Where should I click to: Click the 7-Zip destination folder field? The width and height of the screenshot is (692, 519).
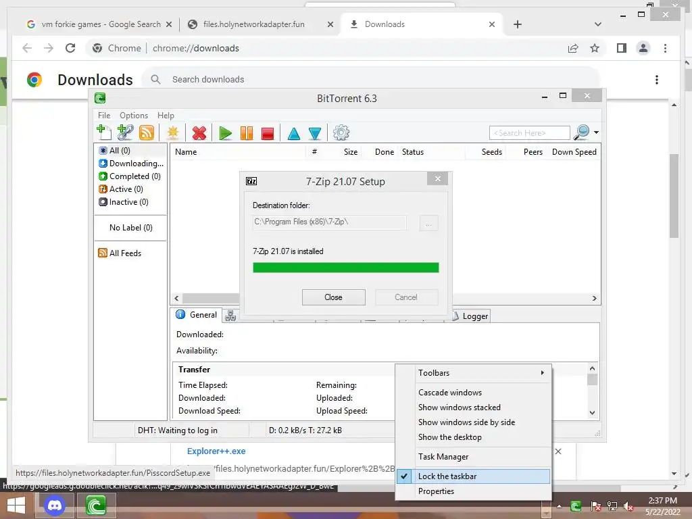click(x=329, y=222)
